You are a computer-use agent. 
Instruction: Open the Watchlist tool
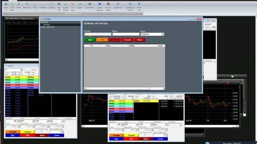click(27, 5)
